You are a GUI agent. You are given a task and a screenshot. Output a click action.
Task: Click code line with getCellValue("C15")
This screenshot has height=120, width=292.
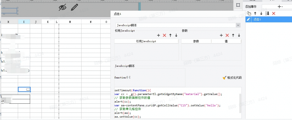pos(167,106)
